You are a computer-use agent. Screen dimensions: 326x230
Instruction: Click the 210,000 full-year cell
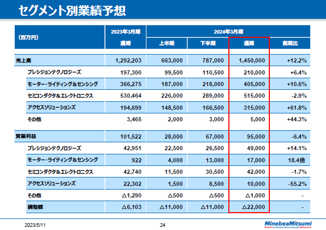click(254, 72)
